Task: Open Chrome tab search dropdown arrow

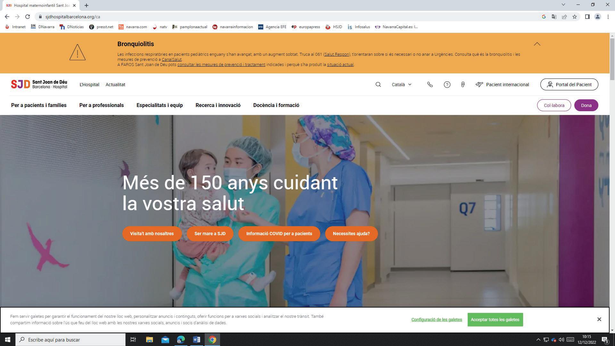Action: click(563, 4)
